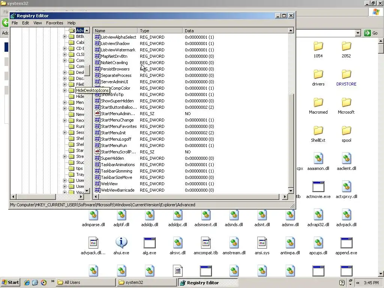Click the Registry Editor taskbar button

(208, 282)
